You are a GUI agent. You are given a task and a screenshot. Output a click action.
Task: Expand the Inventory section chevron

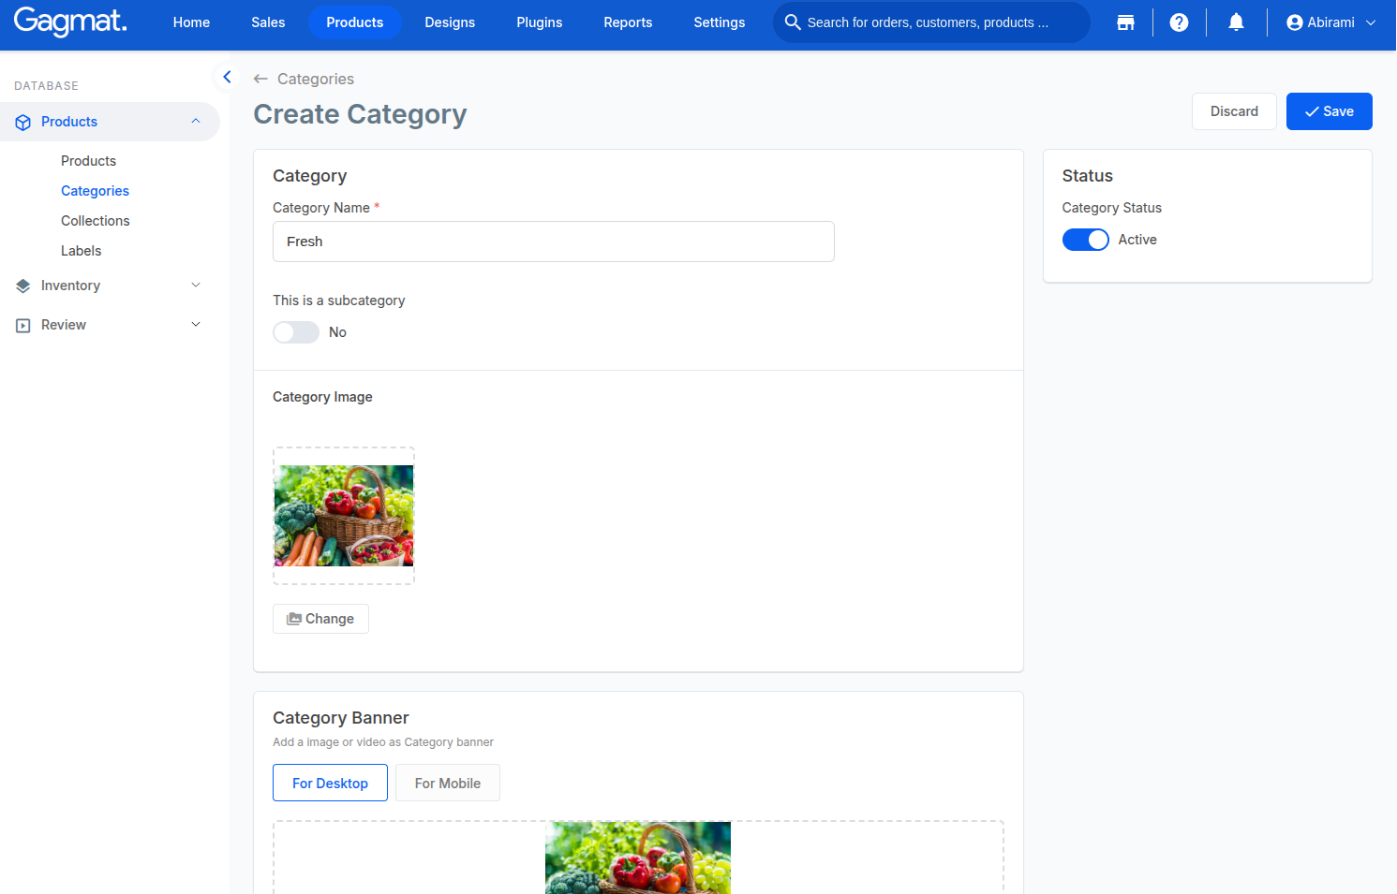coord(196,286)
